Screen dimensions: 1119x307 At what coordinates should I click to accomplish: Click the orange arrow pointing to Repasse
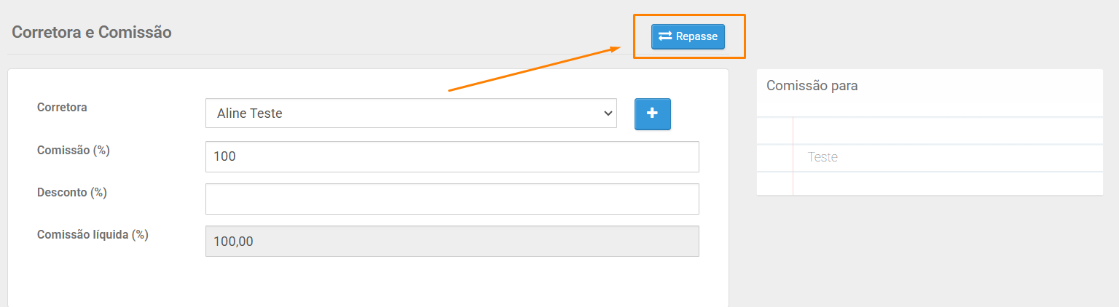[535, 69]
